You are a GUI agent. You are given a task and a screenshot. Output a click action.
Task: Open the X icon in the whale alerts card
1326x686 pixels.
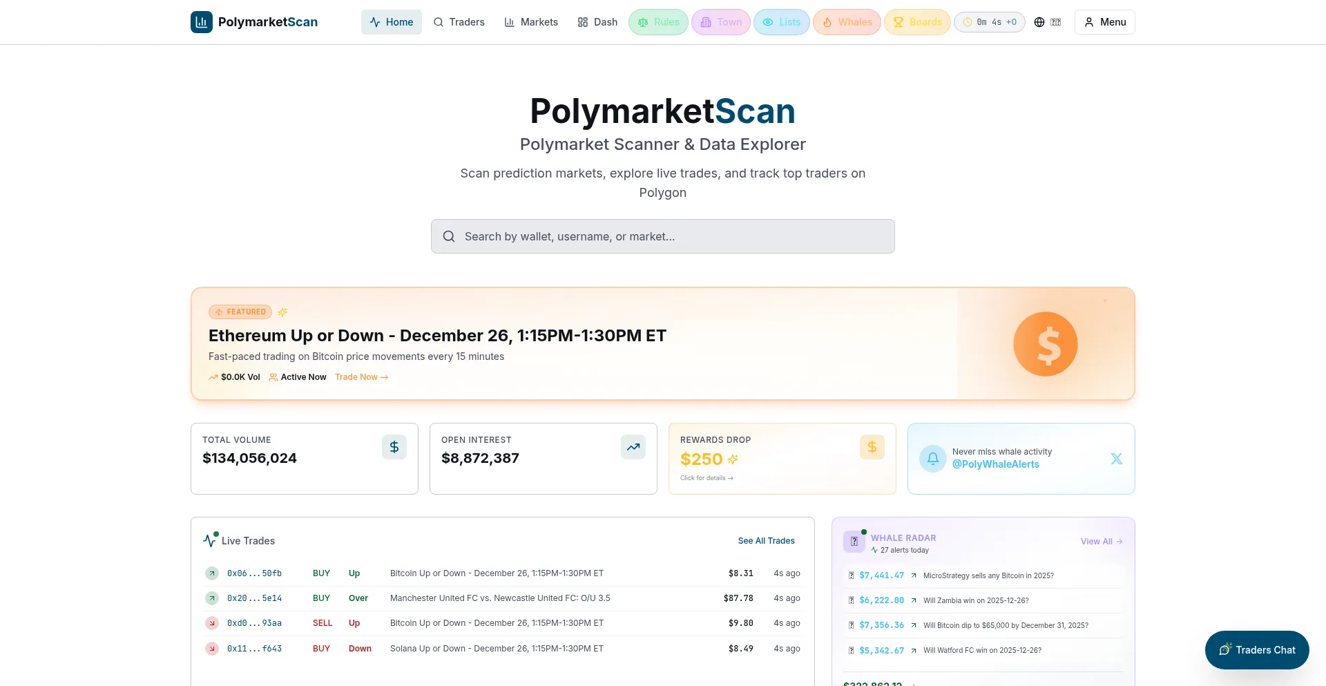tap(1116, 458)
